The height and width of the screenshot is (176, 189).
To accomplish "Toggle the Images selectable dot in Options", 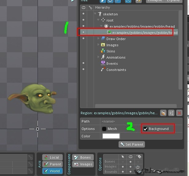I will point(123,167).
